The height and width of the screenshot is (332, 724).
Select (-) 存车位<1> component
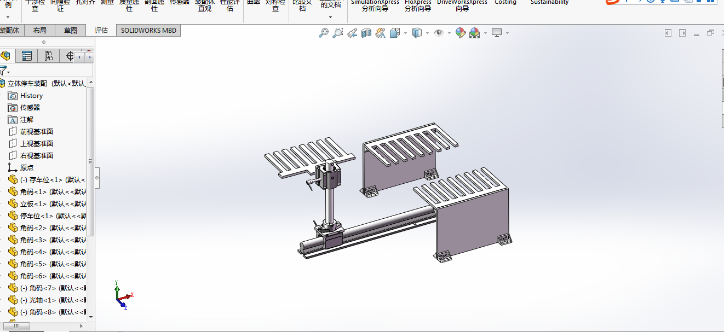(47, 179)
